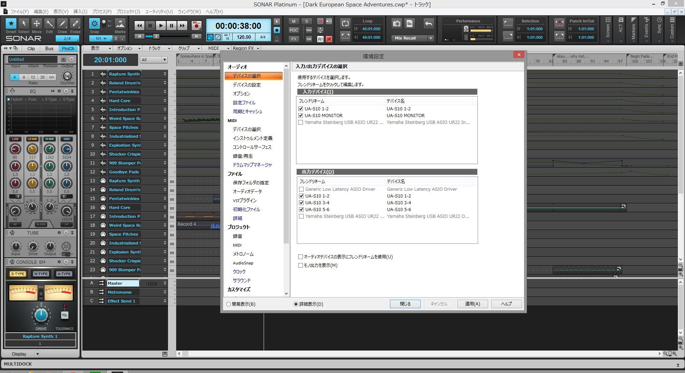Click the MULTIDOCK bar
The height and width of the screenshot is (373, 685).
pos(342,364)
